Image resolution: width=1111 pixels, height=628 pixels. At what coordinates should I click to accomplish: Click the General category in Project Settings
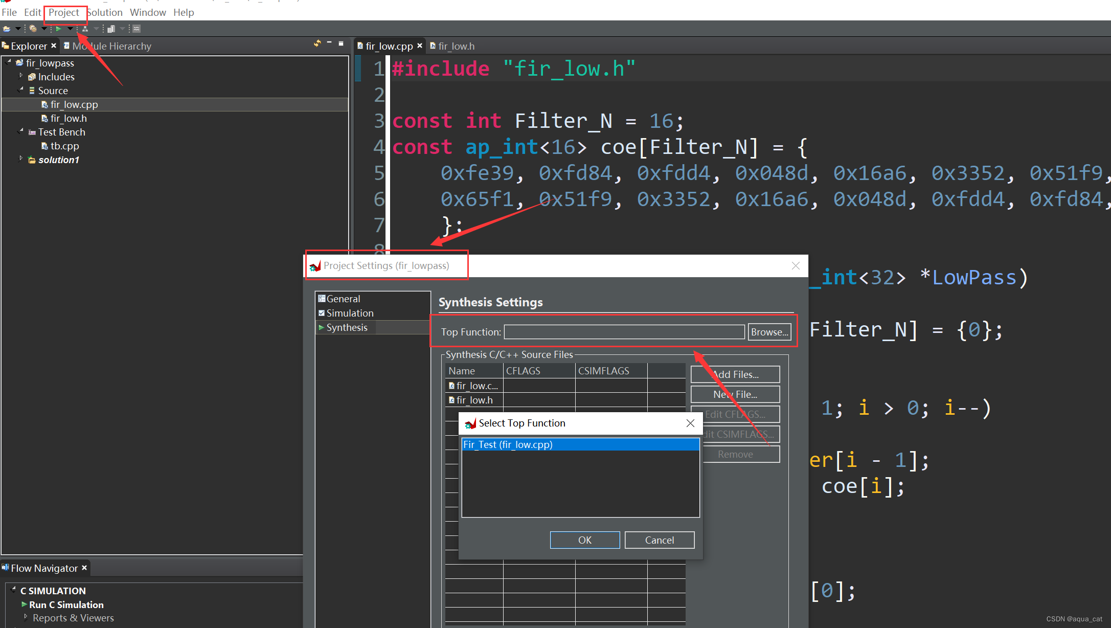pyautogui.click(x=343, y=299)
